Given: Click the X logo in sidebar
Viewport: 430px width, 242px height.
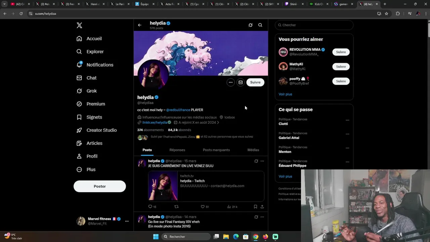Looking at the screenshot, I should point(79,25).
